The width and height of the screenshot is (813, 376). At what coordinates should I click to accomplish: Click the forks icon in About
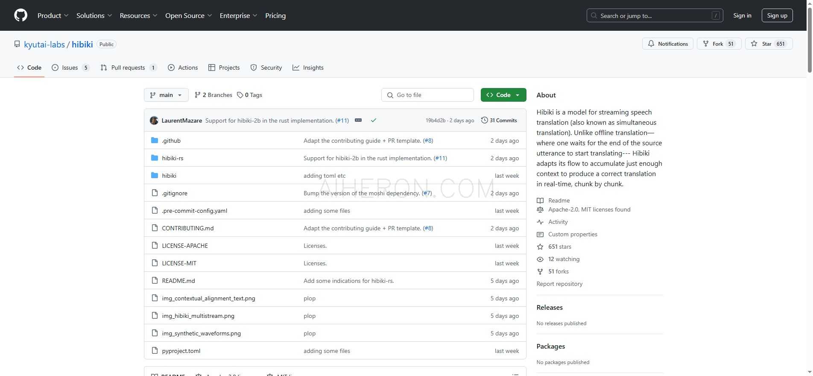pyautogui.click(x=540, y=271)
